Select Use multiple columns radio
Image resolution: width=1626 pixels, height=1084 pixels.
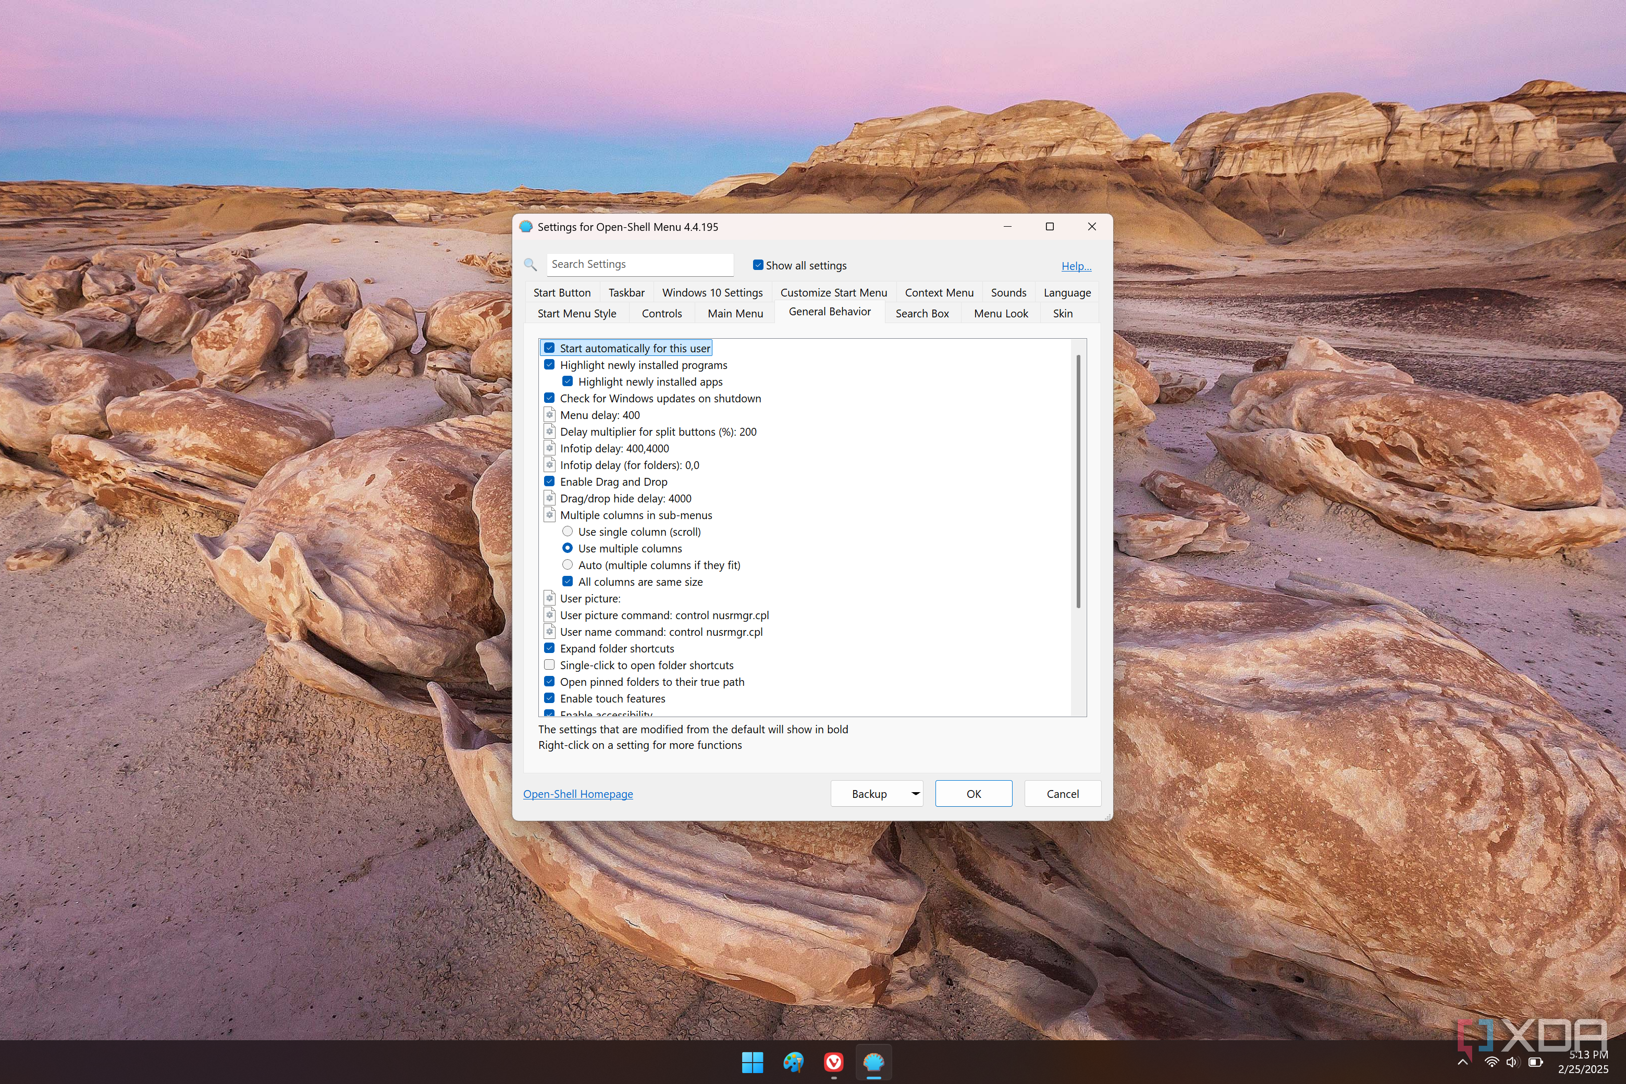pos(568,548)
